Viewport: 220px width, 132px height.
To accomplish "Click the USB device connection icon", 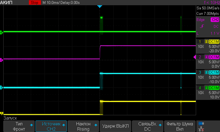I will tap(201, 123).
